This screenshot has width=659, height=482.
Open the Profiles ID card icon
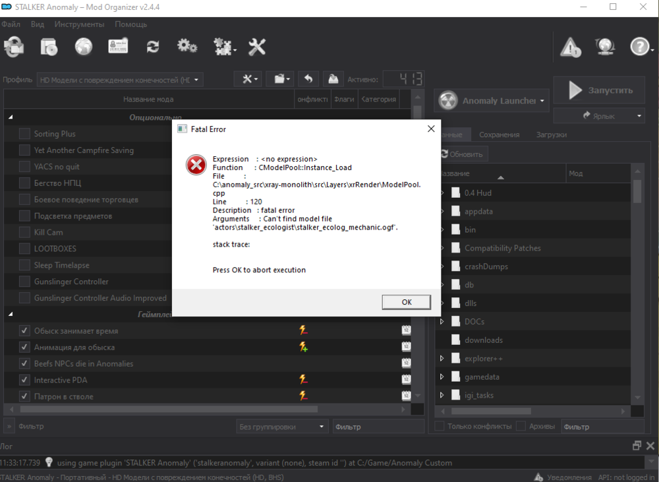tap(118, 47)
